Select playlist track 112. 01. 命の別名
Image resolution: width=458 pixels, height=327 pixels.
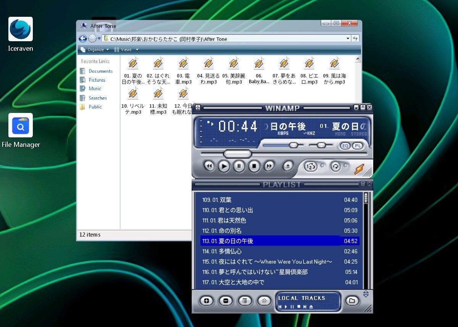(x=280, y=231)
